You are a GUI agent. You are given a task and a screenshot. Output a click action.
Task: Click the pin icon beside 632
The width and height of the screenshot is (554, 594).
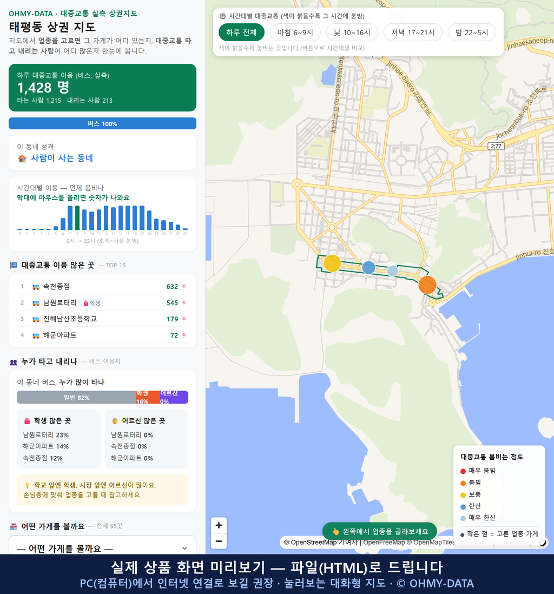pyautogui.click(x=184, y=287)
